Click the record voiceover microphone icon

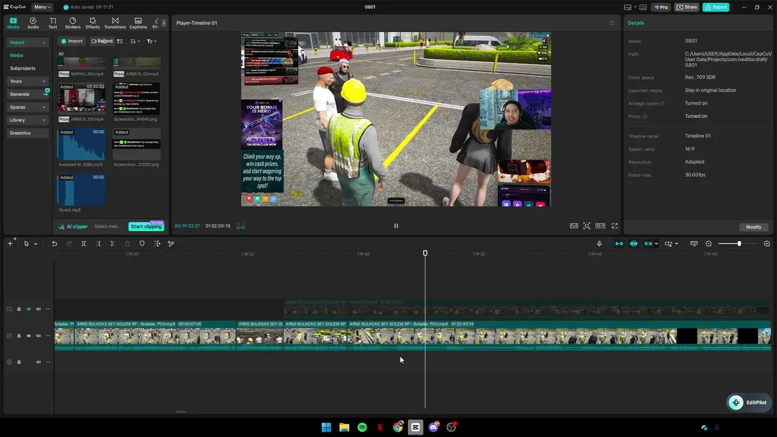599,243
